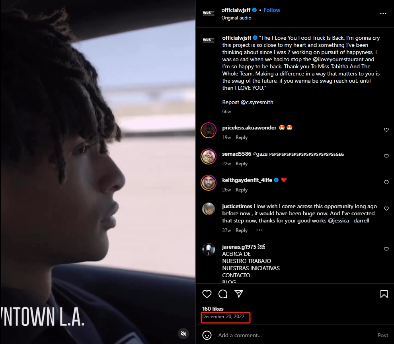The width and height of the screenshot is (394, 344).
Task: Click the December 20, 2022 post date
Action: tap(223, 317)
